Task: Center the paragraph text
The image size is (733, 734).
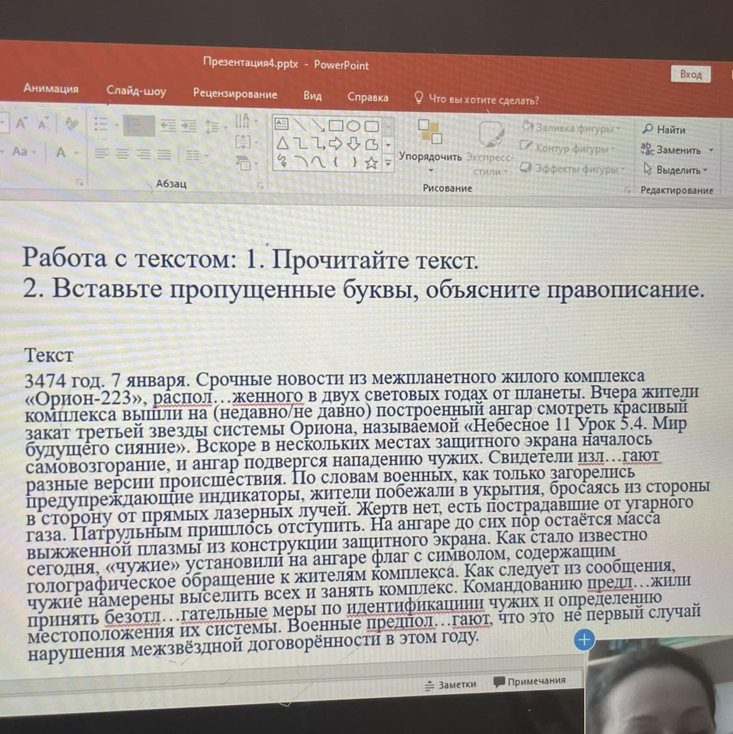Action: pyautogui.click(x=122, y=153)
